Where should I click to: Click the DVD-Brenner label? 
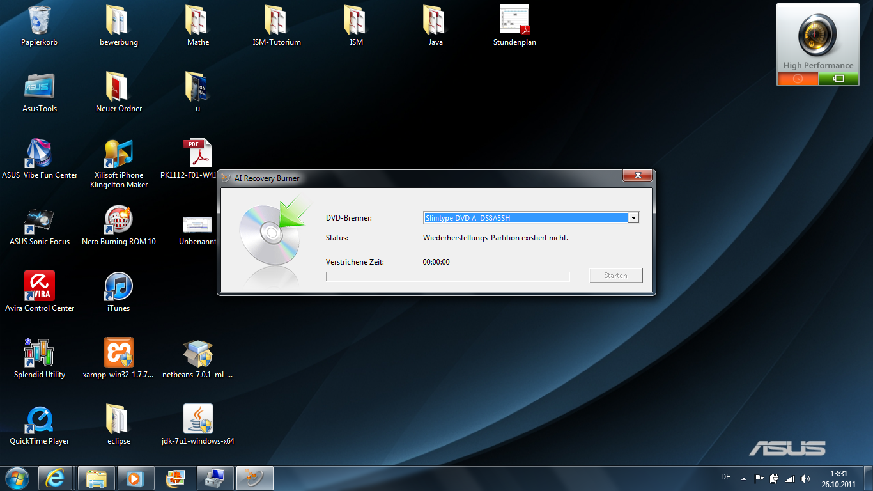[349, 218]
